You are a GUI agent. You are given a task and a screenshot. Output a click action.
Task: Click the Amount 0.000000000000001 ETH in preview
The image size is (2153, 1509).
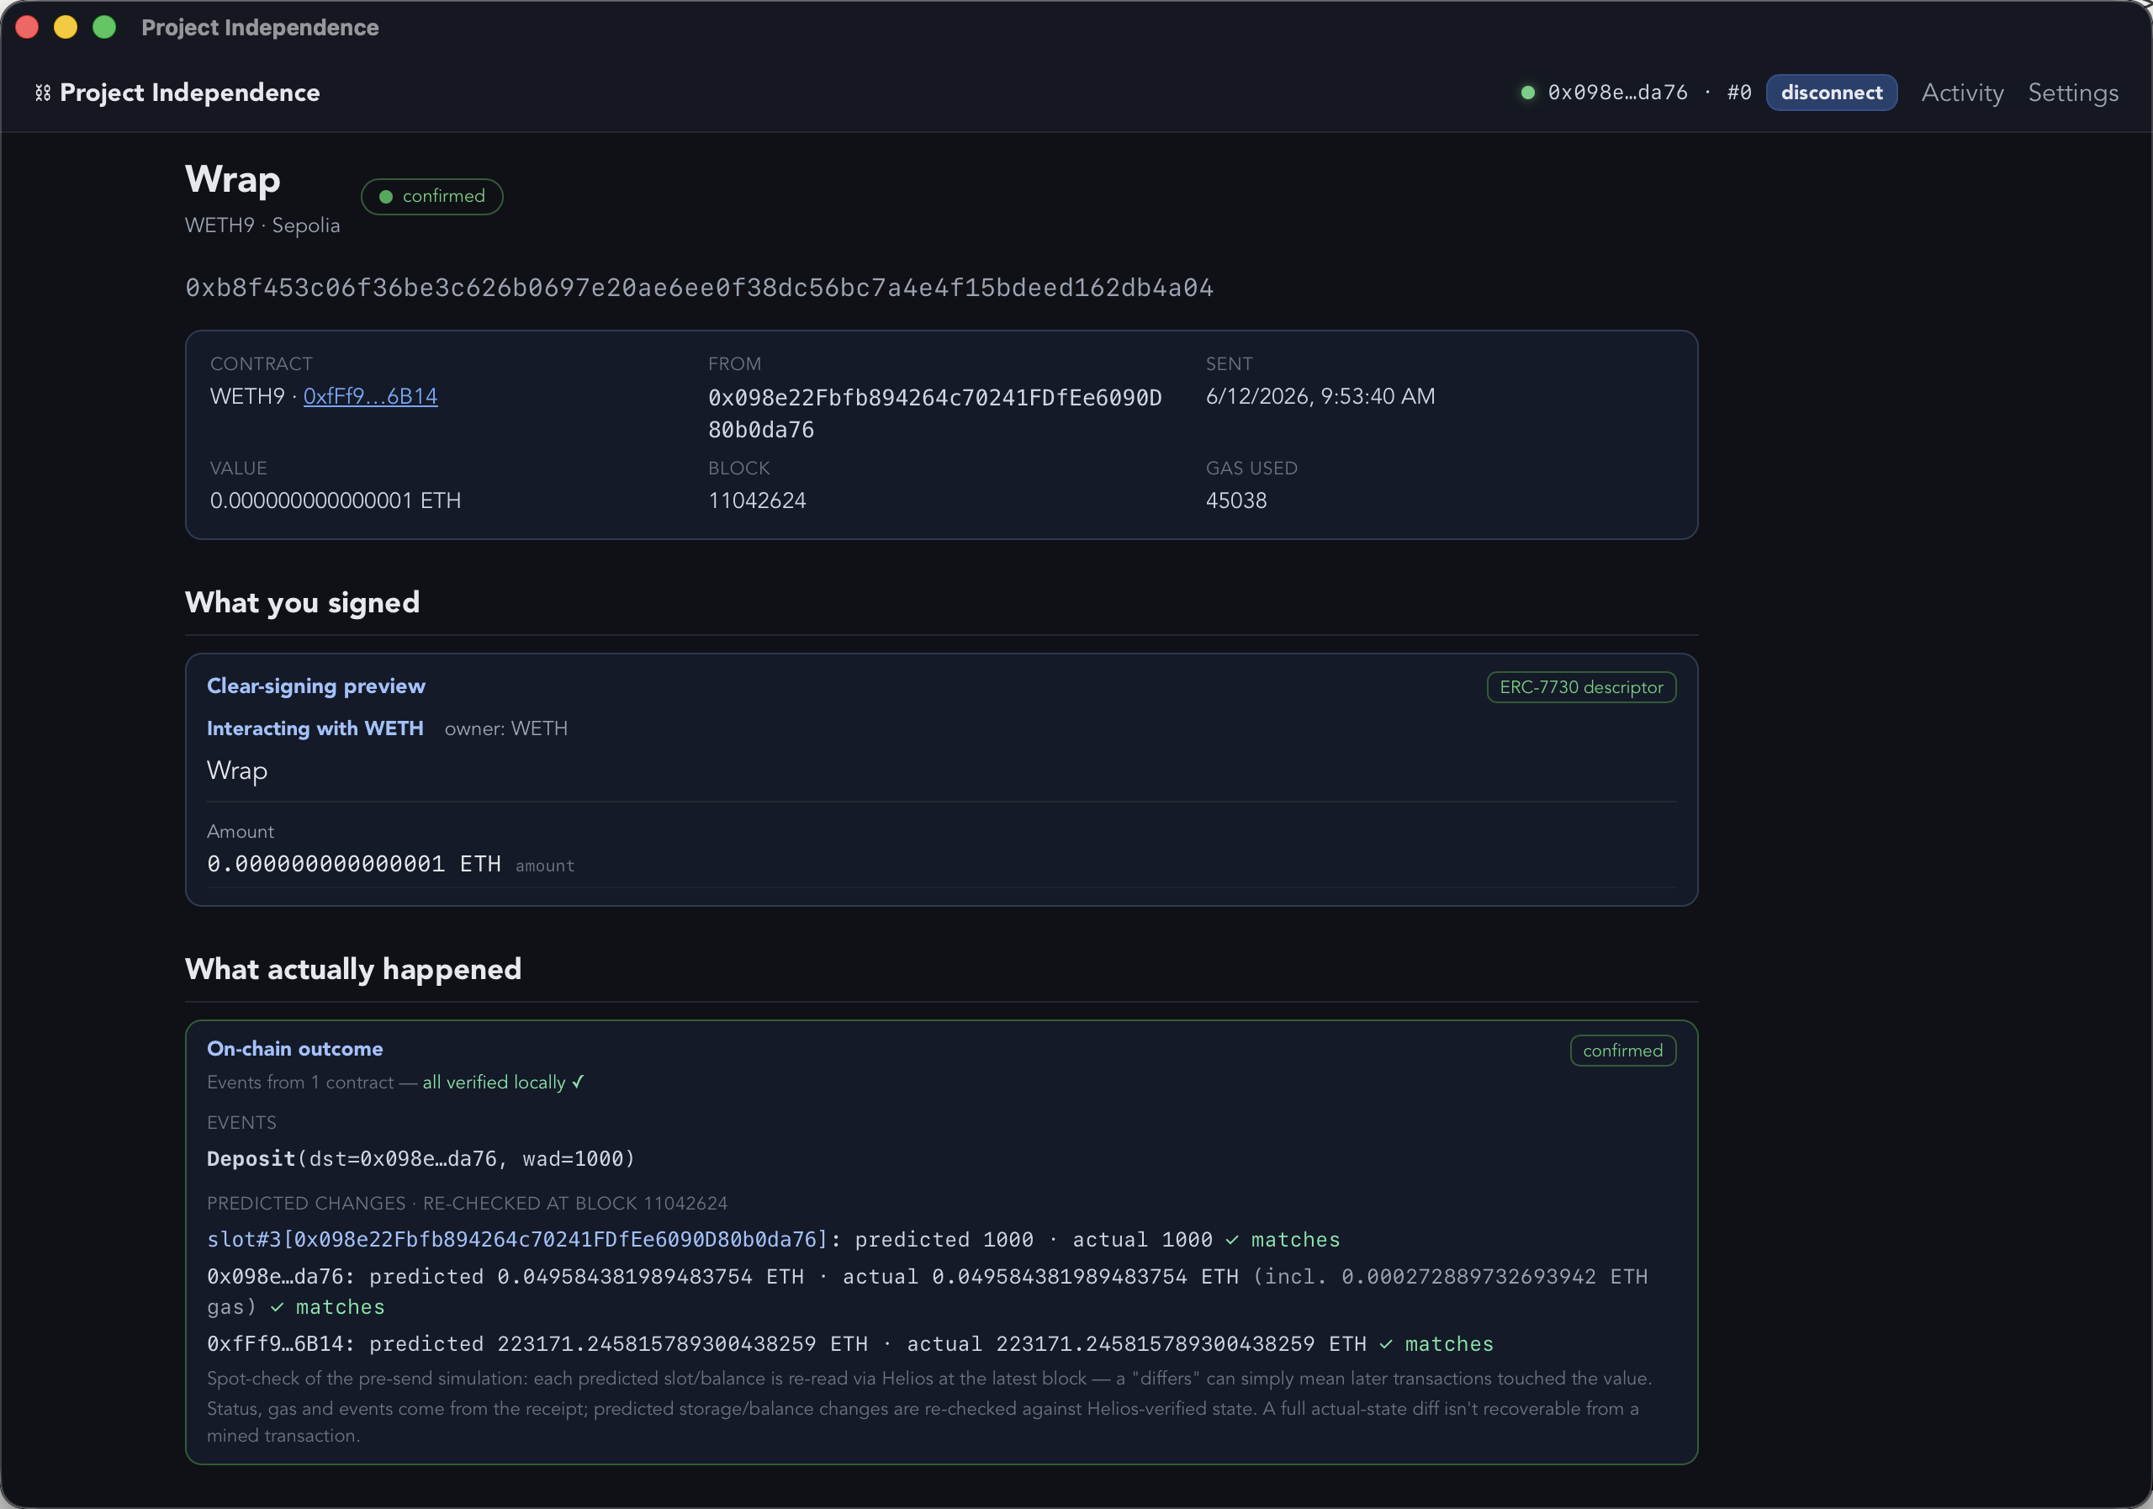tap(353, 864)
